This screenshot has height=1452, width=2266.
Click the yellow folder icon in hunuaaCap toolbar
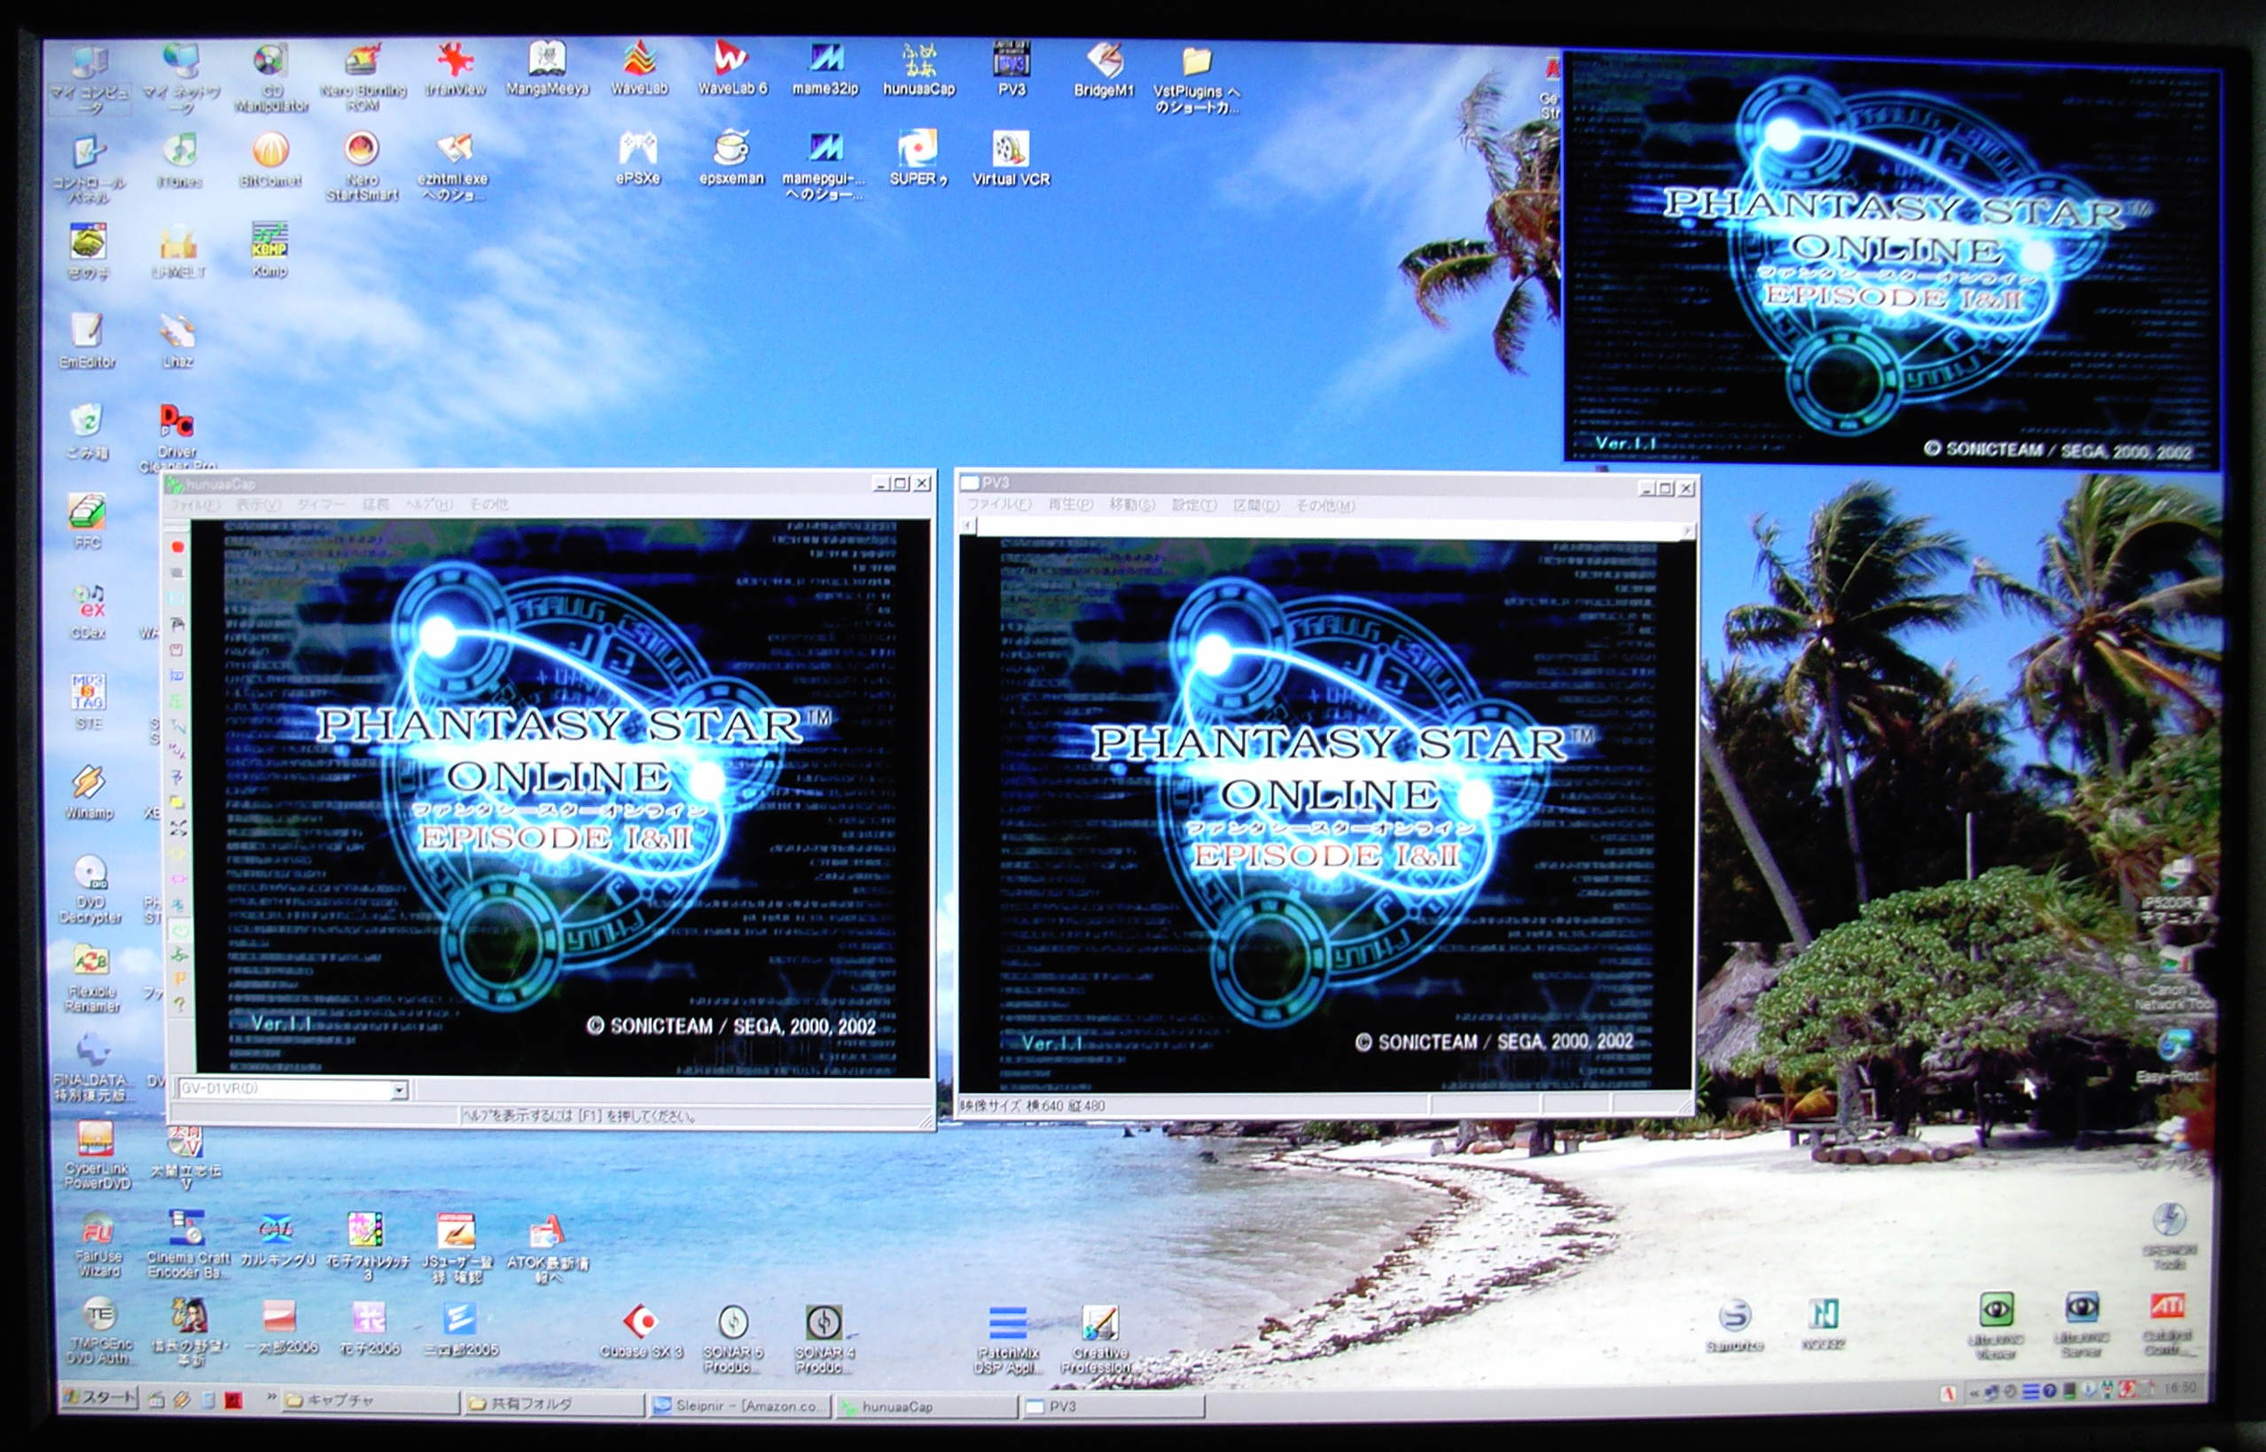point(176,802)
